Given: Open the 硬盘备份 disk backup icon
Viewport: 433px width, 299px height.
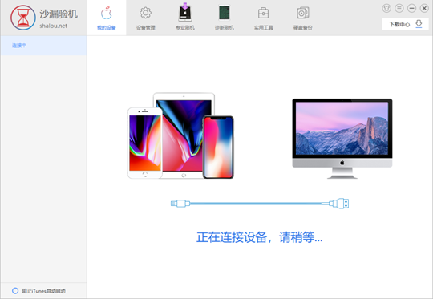Looking at the screenshot, I should [x=303, y=13].
